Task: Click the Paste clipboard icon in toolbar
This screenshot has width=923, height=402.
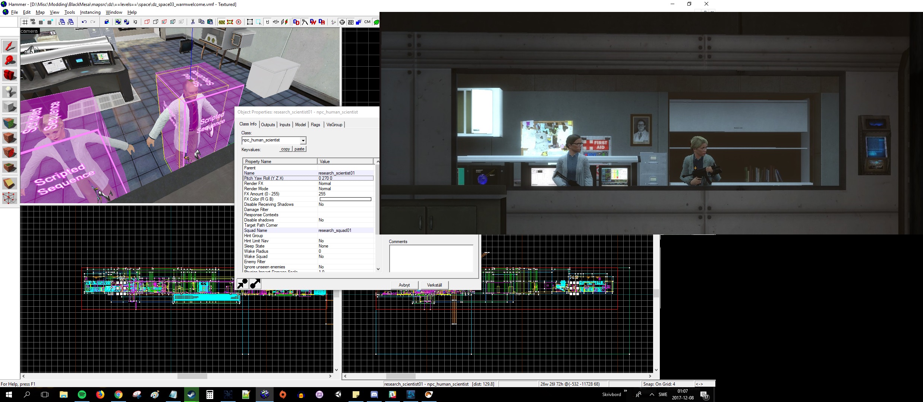Action: coord(210,22)
